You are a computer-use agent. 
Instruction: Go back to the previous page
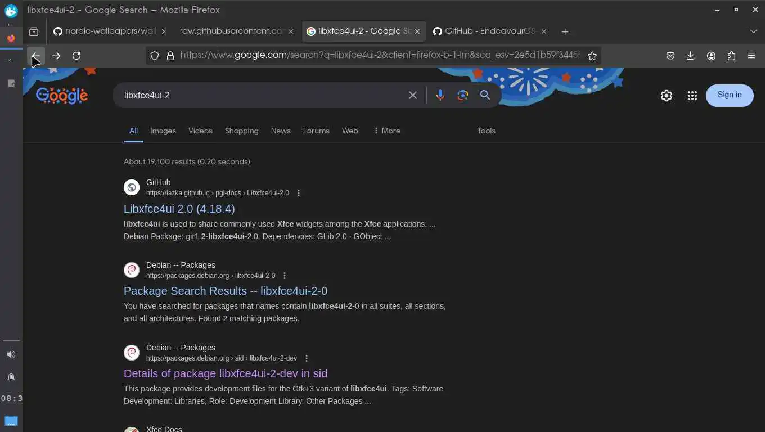(36, 56)
